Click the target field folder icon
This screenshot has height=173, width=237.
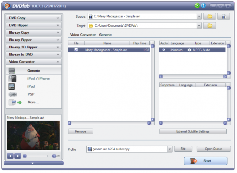(91, 26)
